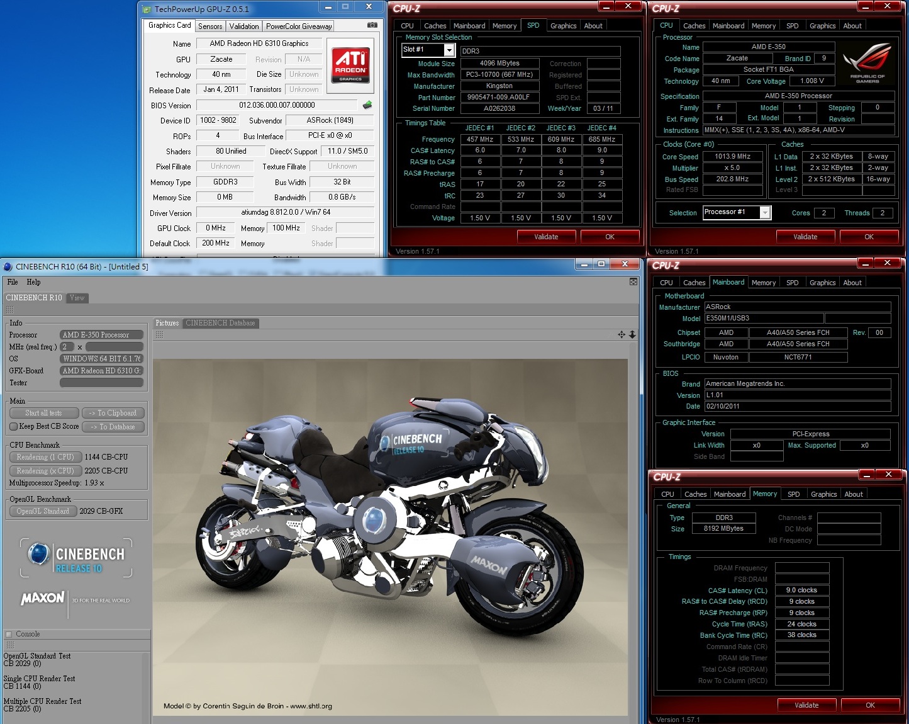
Task: Click the motorcycle render image in Pictures panel
Action: [391, 537]
